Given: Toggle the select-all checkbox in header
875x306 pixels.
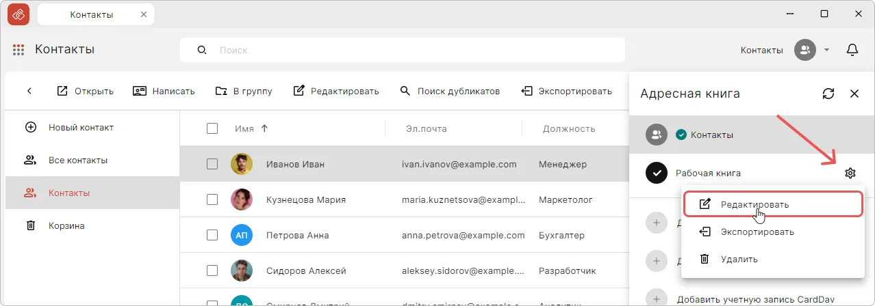Looking at the screenshot, I should click(212, 128).
